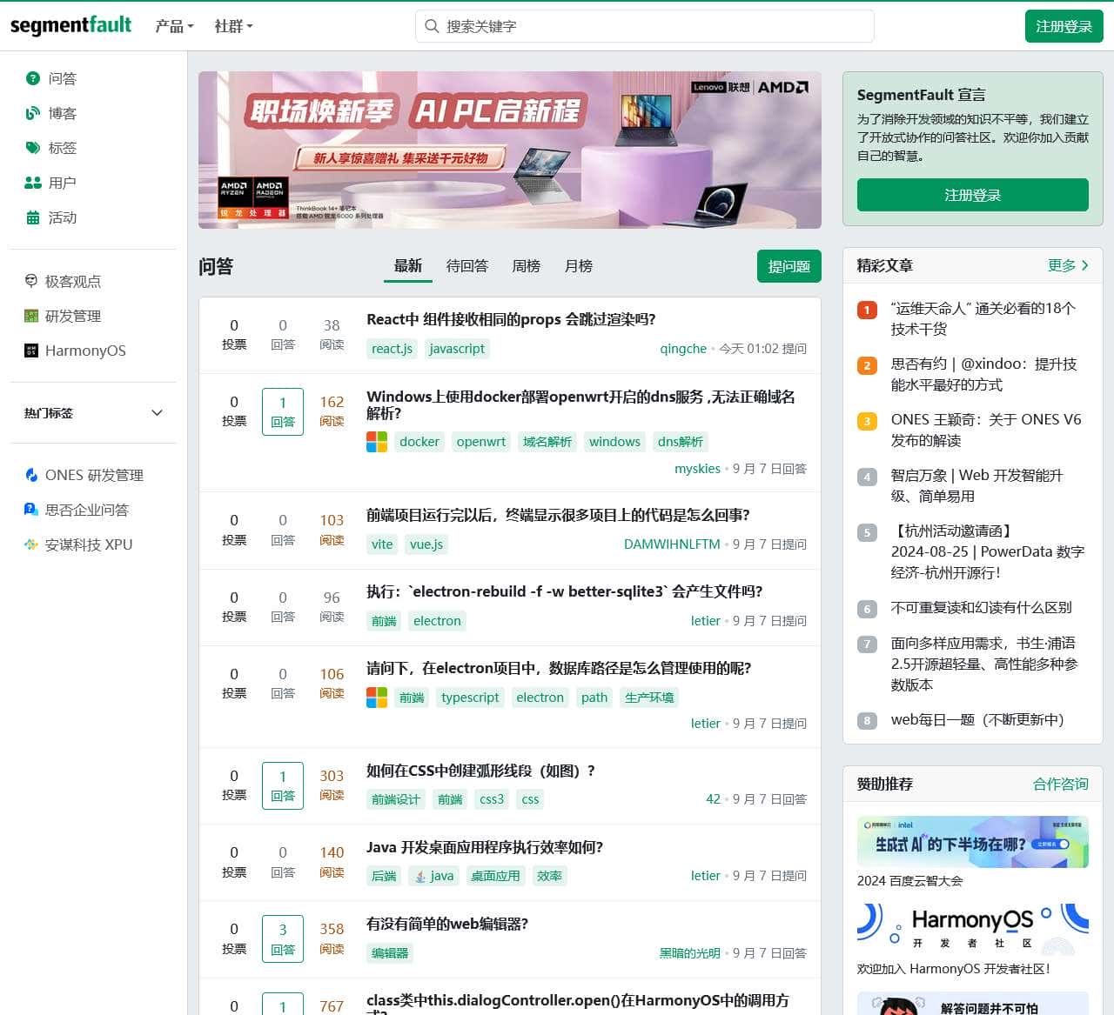
Task: Open the 活动 calendar icon in sidebar
Action: tap(33, 217)
